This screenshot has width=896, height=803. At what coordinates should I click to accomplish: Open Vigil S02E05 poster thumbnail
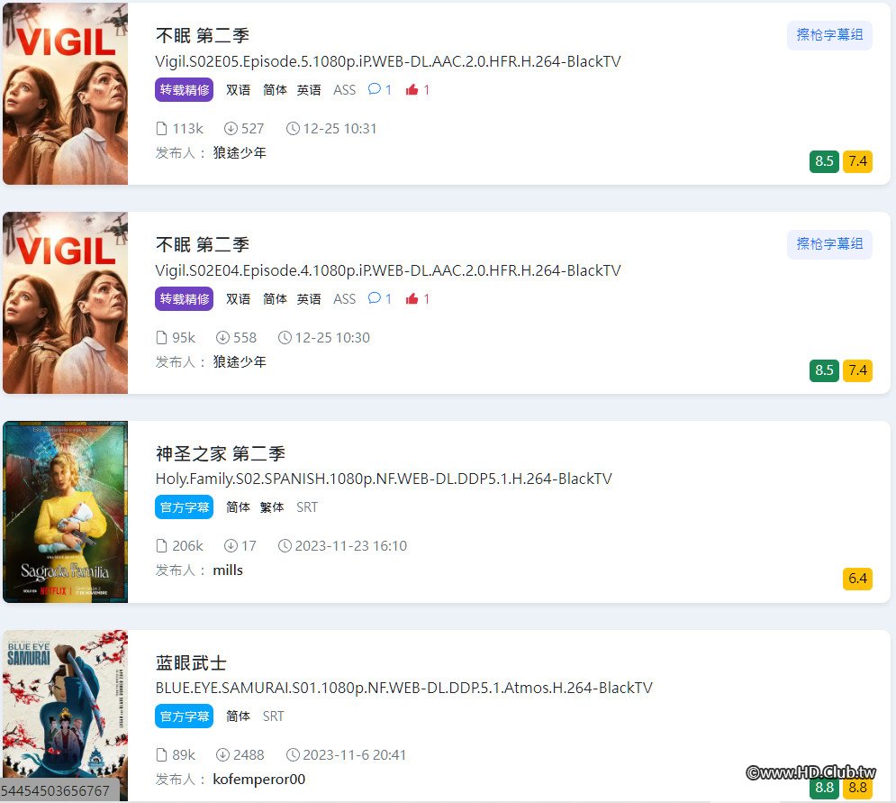[x=65, y=93]
